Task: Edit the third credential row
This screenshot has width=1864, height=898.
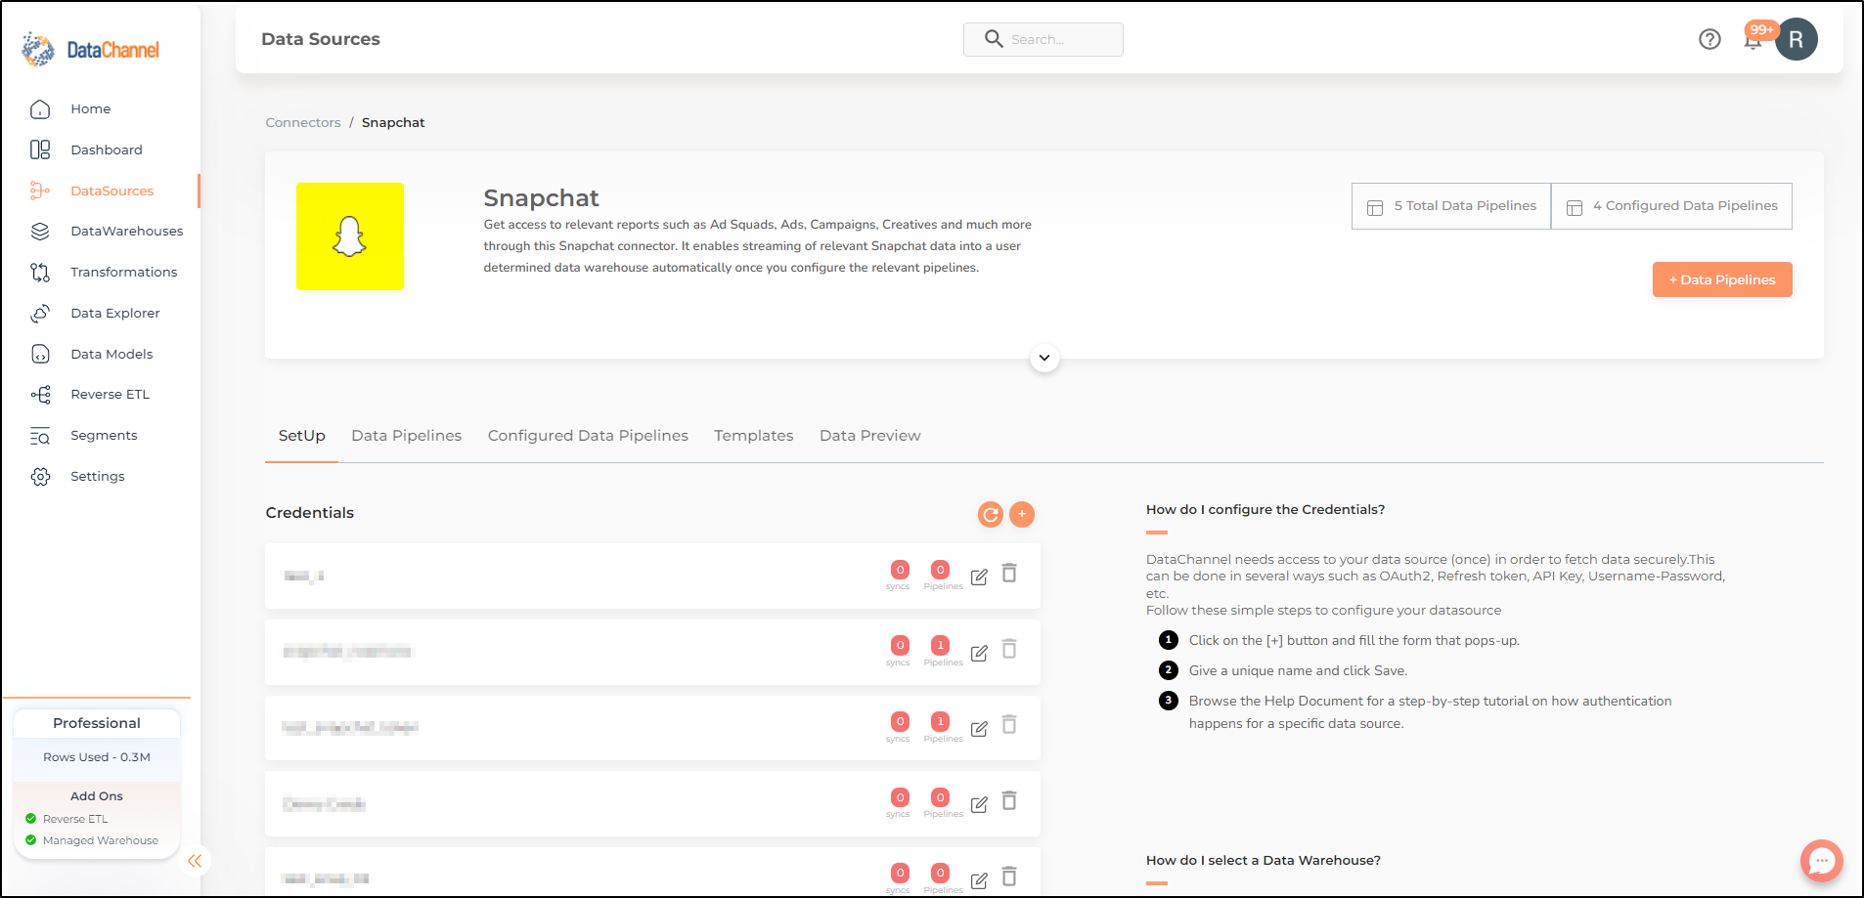Action: click(x=979, y=729)
